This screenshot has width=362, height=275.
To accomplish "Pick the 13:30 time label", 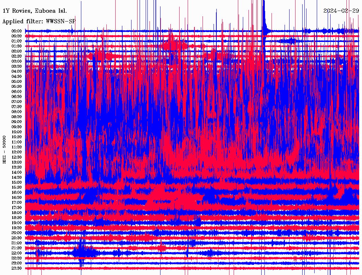I will coord(17,167).
